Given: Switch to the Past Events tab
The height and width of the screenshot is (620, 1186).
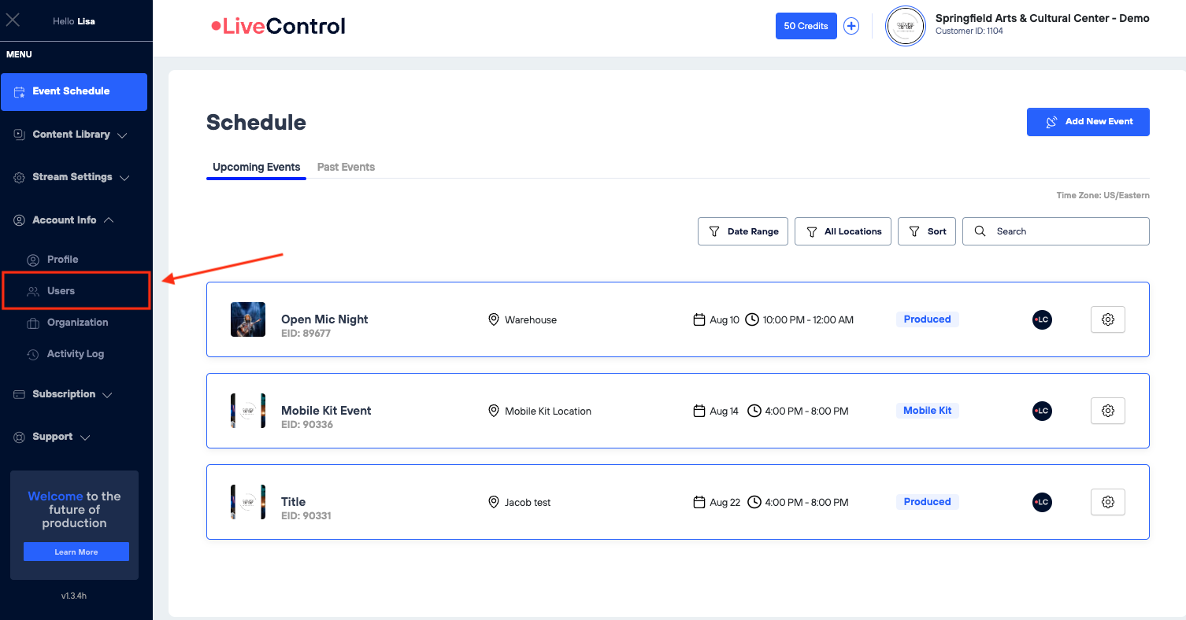Looking at the screenshot, I should 346,167.
